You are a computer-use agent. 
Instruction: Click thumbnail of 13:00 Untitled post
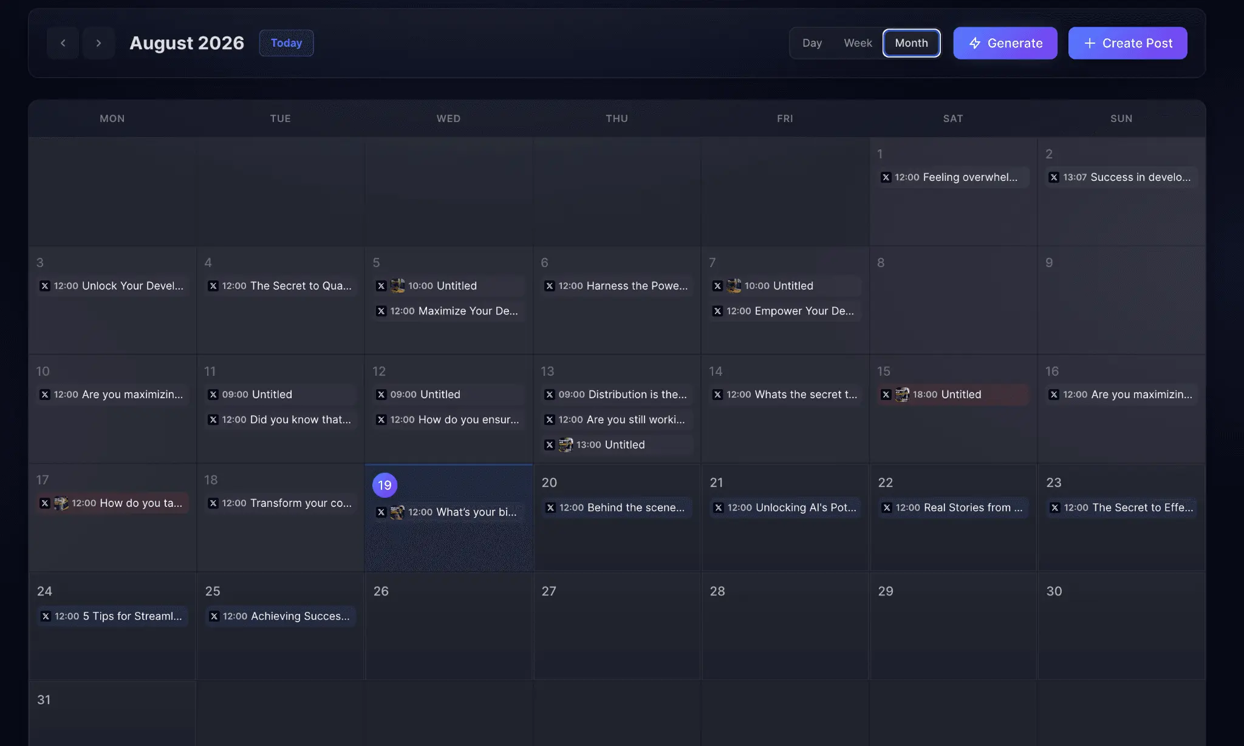click(566, 445)
